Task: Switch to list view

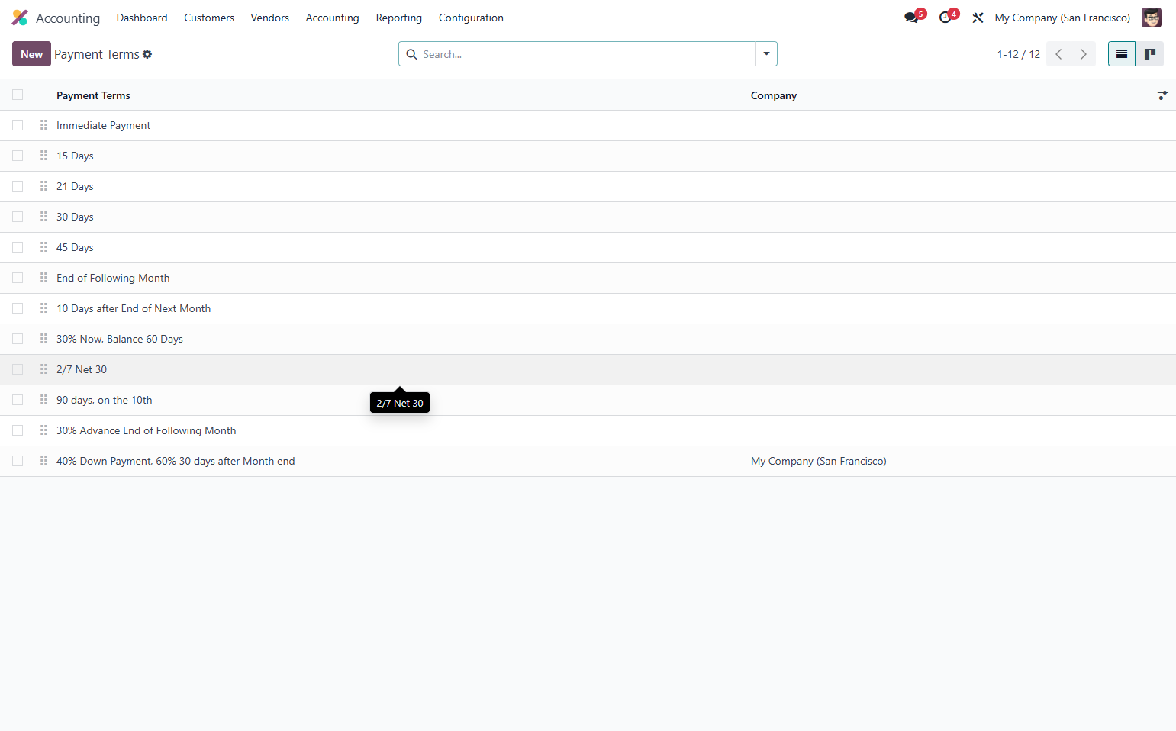Action: pos(1122,54)
